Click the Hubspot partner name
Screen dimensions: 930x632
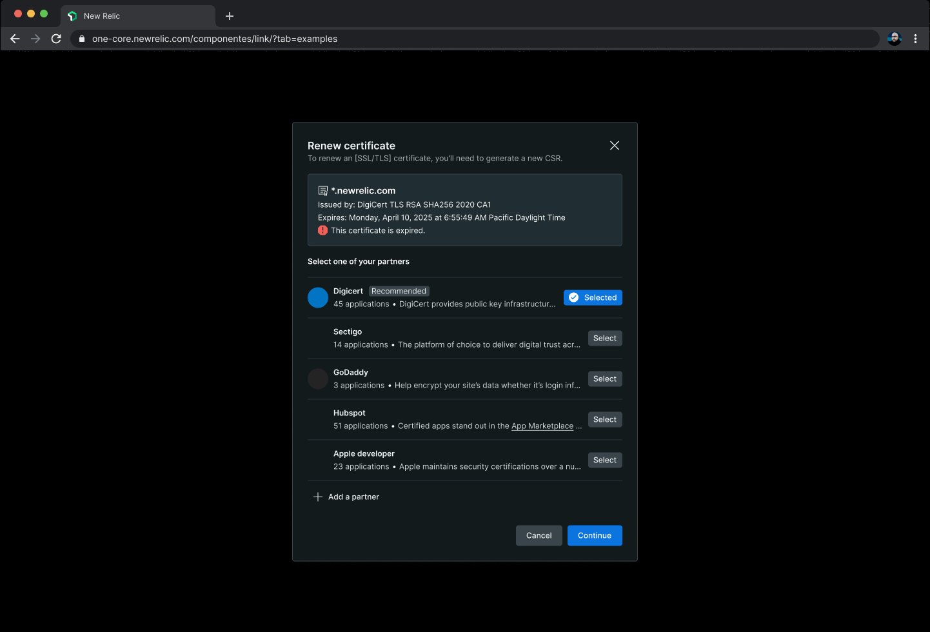pos(350,413)
